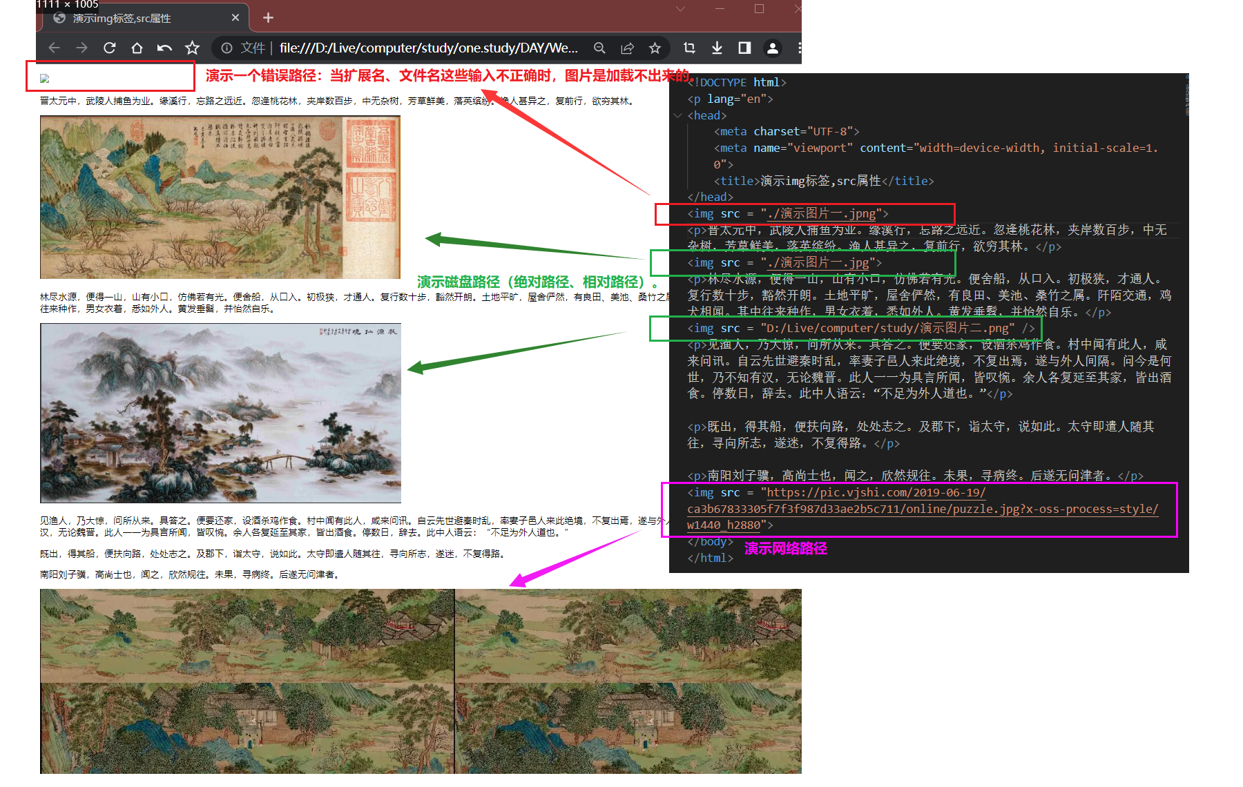Click the closing /head tag line
This screenshot has height=787, width=1243.
point(710,197)
